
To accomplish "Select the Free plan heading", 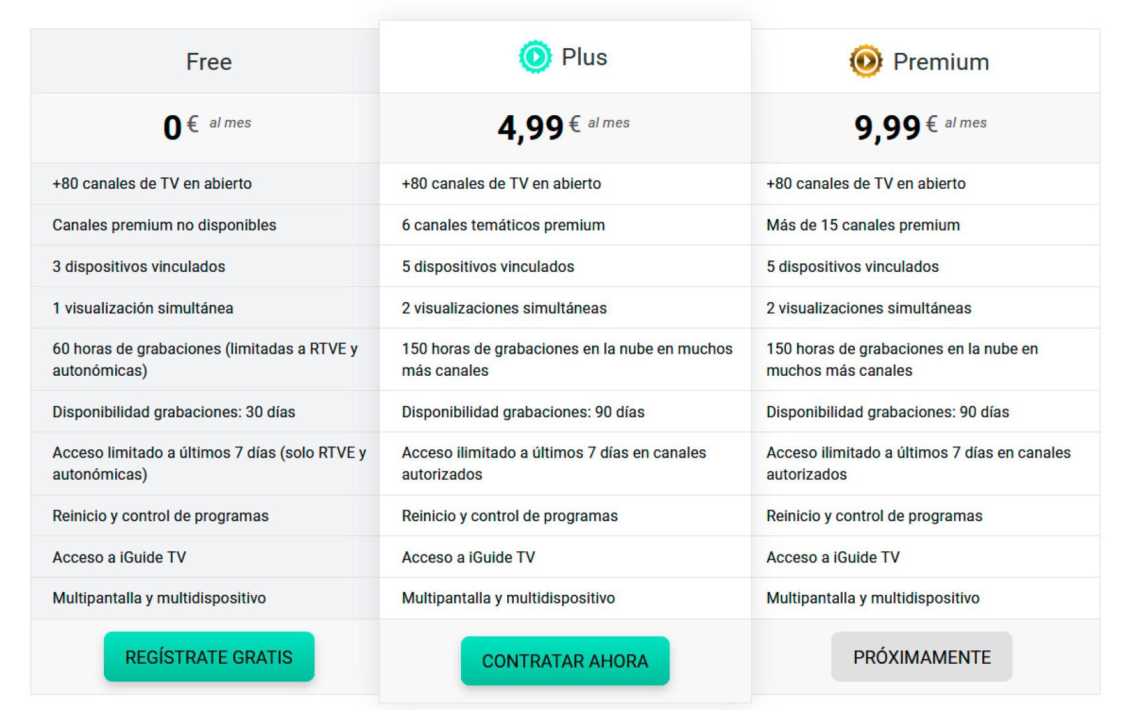I will [209, 62].
